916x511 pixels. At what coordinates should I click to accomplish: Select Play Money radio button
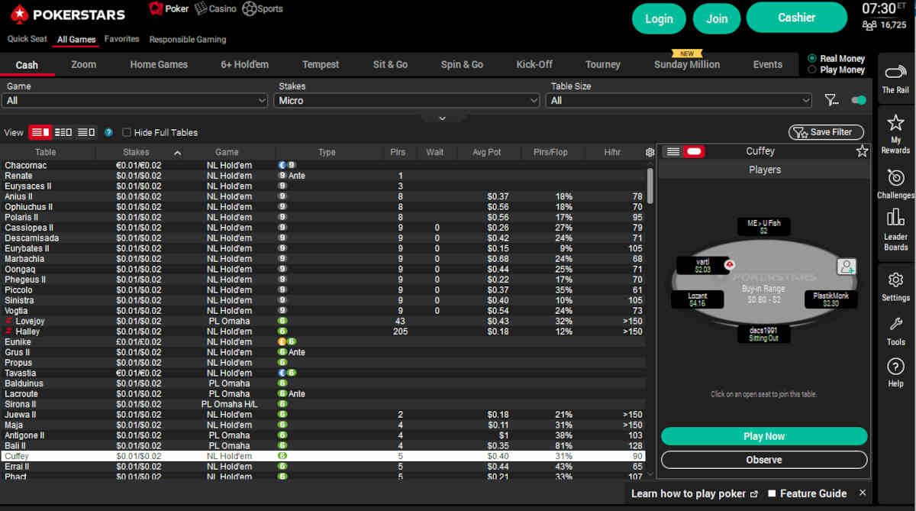(x=811, y=70)
